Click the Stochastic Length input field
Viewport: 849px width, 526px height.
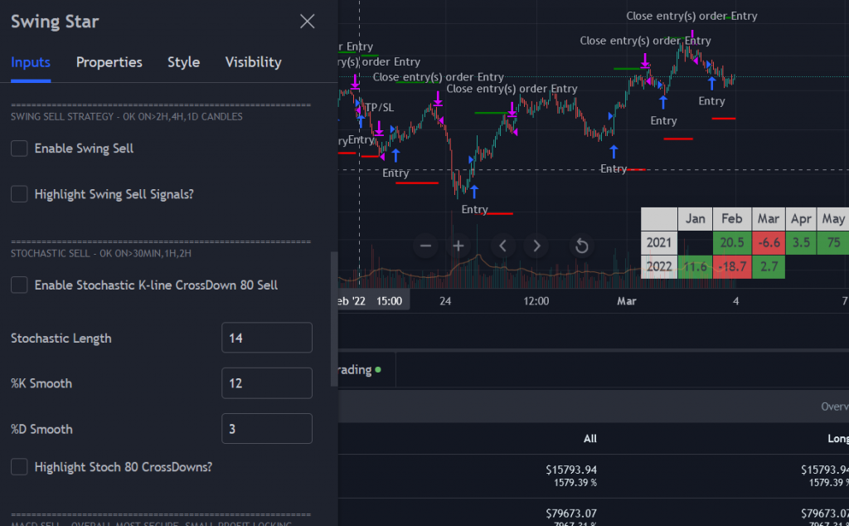pyautogui.click(x=266, y=338)
